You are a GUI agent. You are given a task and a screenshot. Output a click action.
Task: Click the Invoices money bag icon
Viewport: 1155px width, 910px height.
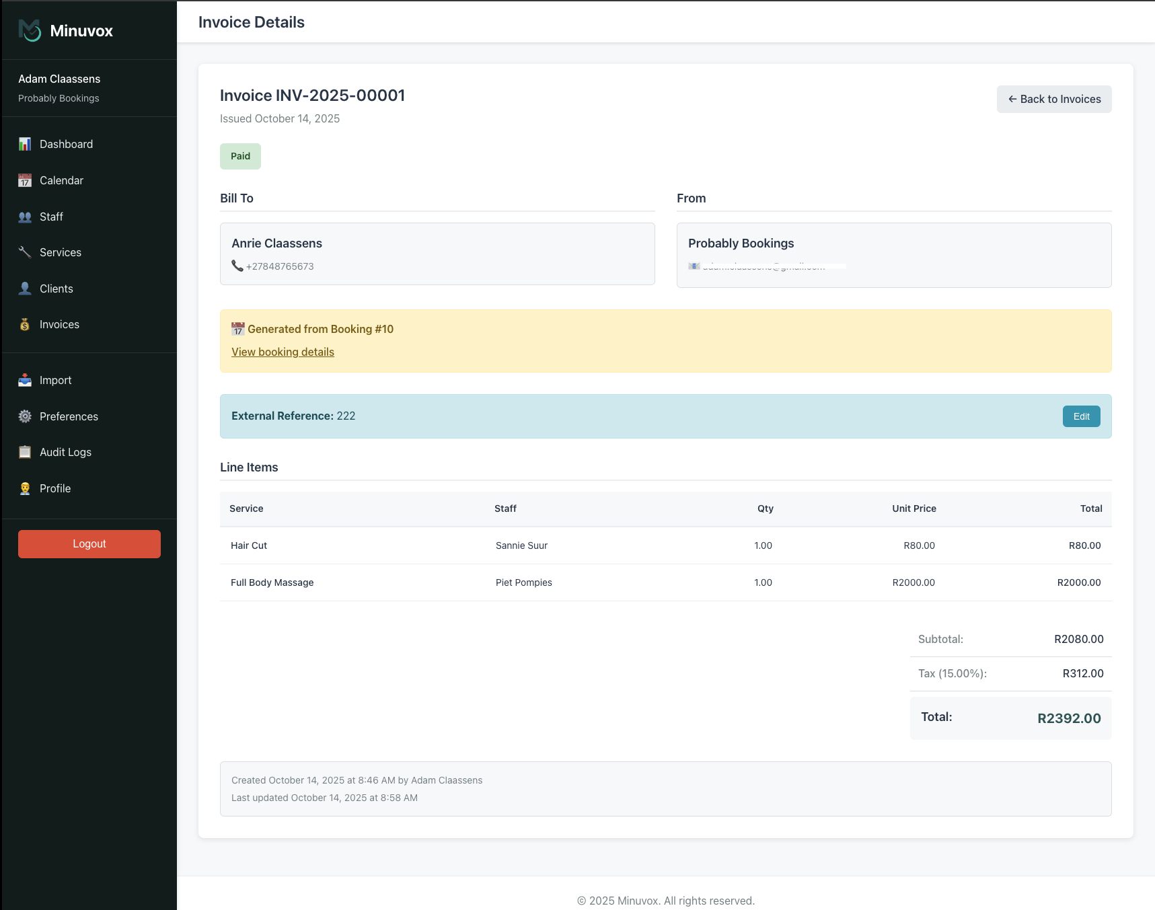tap(25, 324)
